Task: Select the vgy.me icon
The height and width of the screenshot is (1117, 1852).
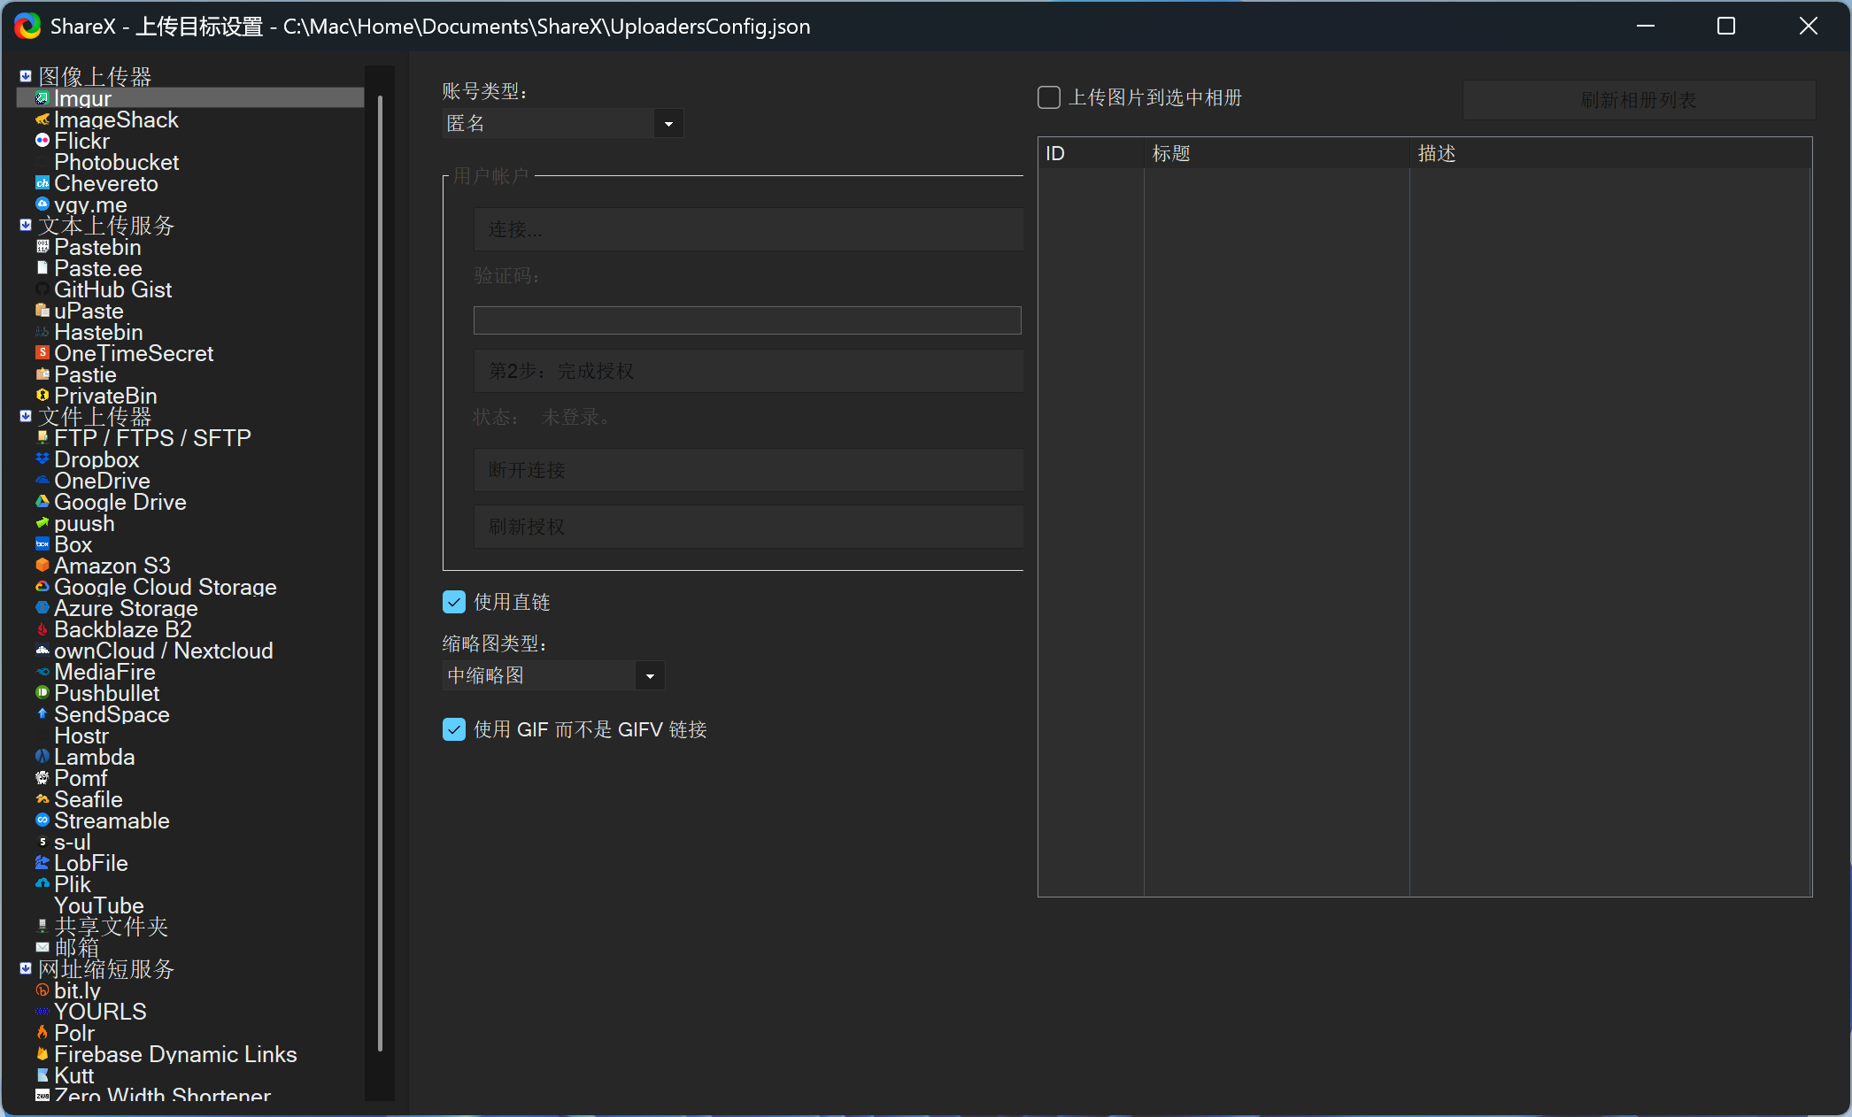Action: tap(42, 204)
